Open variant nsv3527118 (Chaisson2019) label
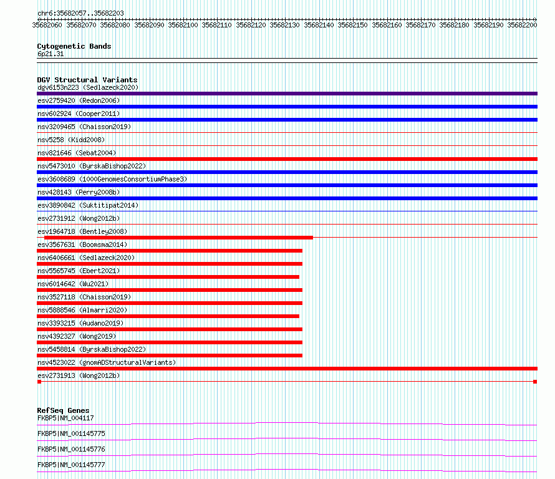The height and width of the screenshot is (479, 555). (84, 297)
